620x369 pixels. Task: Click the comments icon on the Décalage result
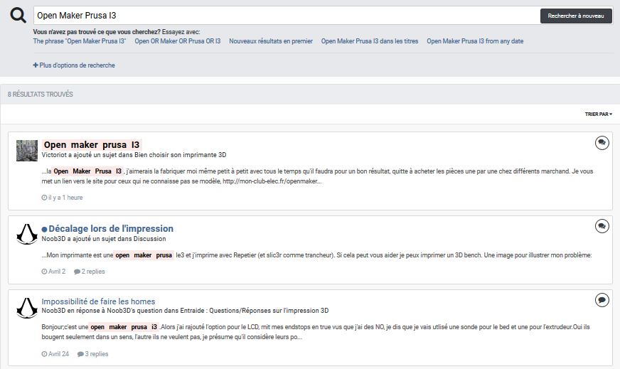[602, 226]
